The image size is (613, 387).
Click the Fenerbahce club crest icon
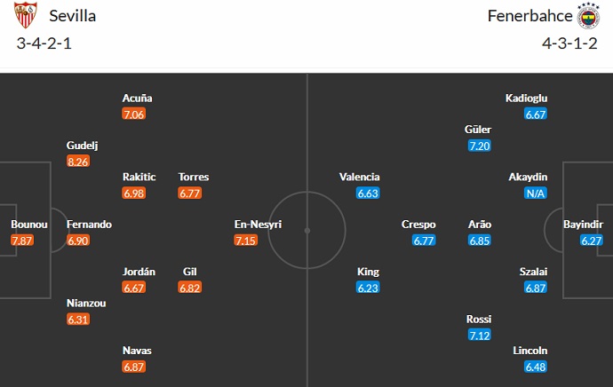[x=588, y=17]
